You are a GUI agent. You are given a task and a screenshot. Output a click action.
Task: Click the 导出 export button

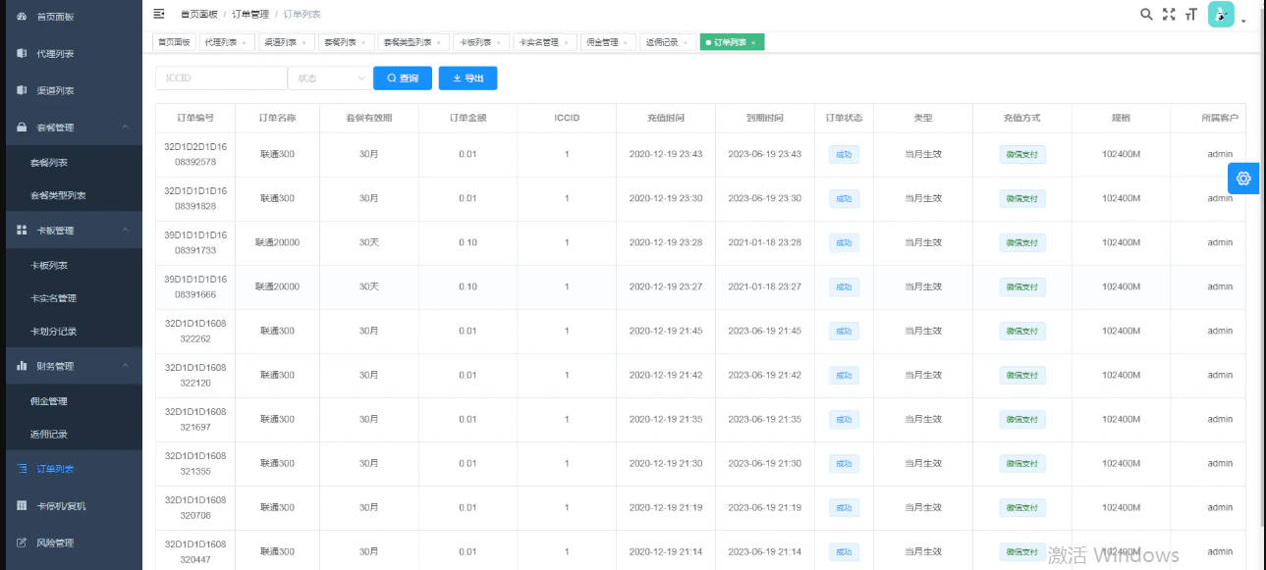click(x=468, y=78)
